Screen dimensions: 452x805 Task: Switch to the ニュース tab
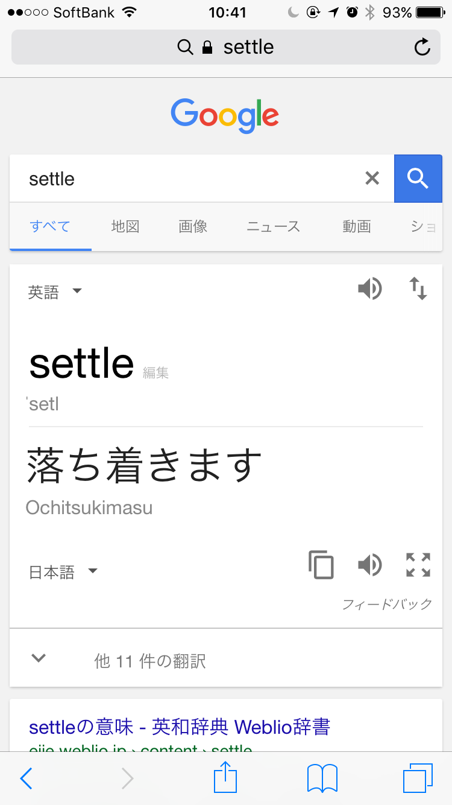273,227
